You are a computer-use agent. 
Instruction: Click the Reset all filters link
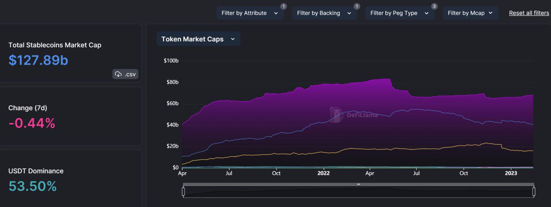tap(529, 13)
